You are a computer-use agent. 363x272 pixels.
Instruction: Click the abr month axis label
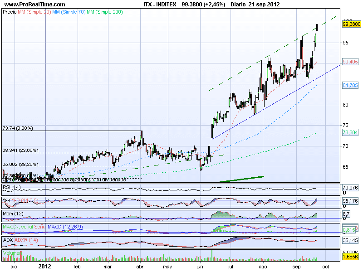click(x=140, y=267)
